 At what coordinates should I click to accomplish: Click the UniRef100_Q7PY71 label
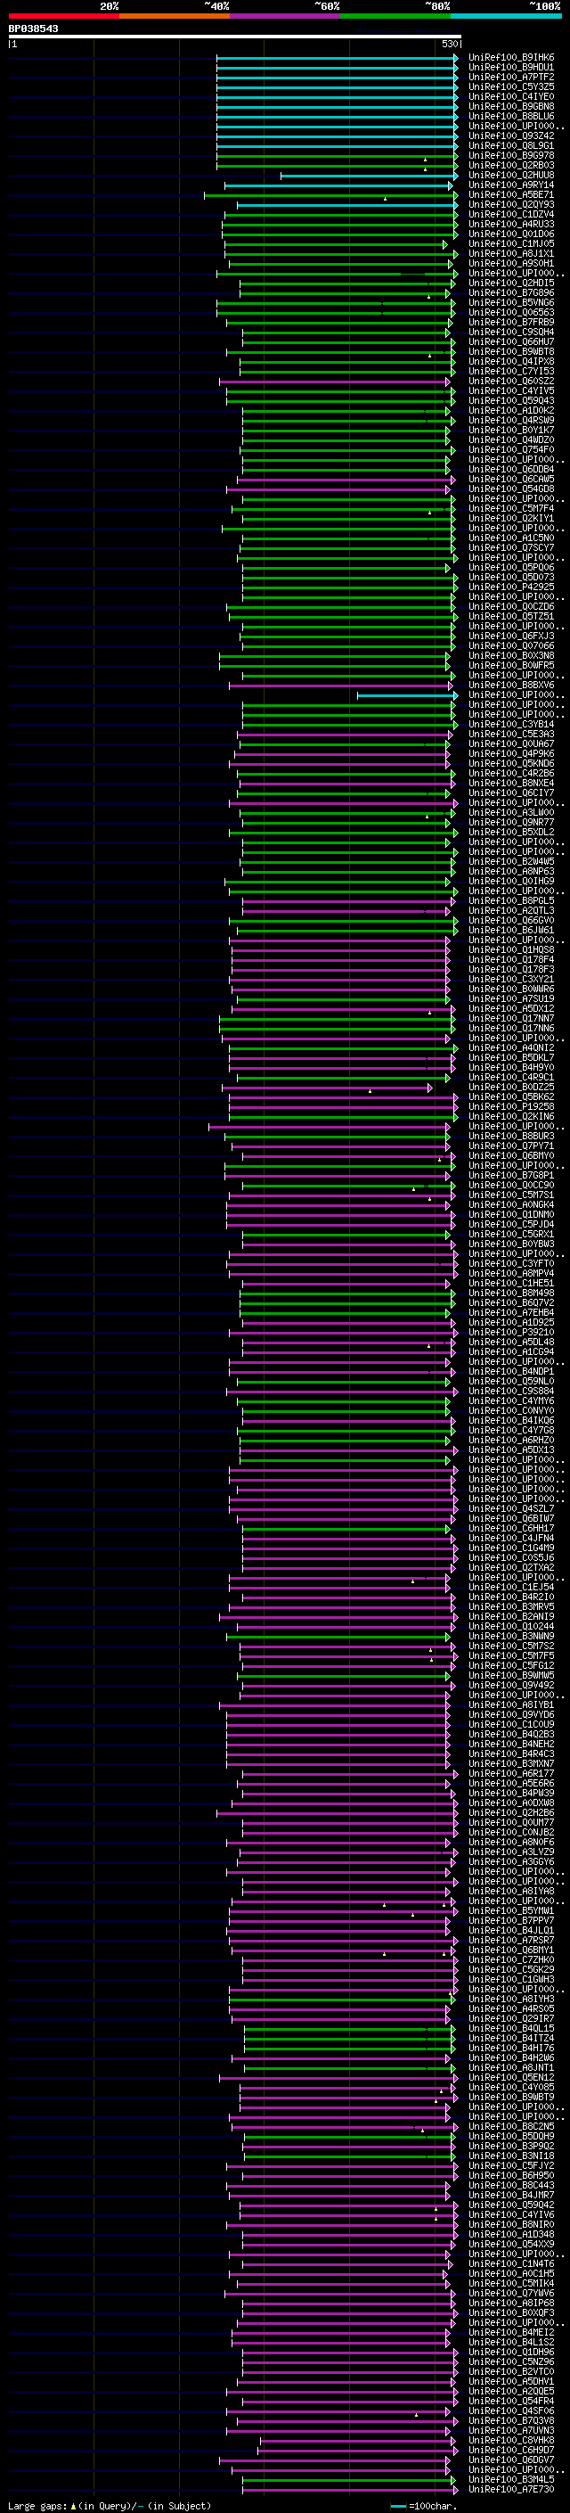[511, 1146]
